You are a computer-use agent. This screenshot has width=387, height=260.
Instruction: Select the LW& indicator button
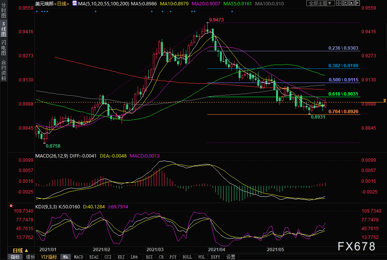click(x=134, y=257)
